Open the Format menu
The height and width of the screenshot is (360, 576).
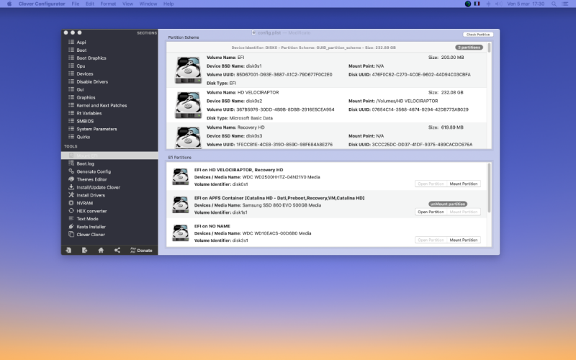pos(108,4)
